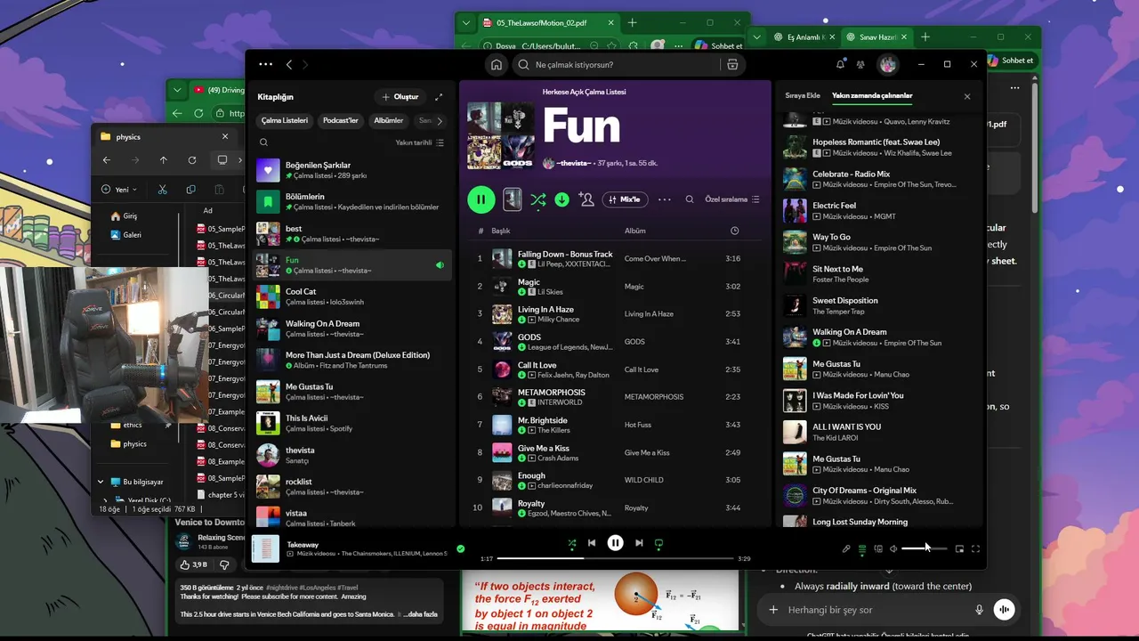Toggle shuffle in the Fun playlist header
This screenshot has width=1139, height=641.
click(538, 199)
